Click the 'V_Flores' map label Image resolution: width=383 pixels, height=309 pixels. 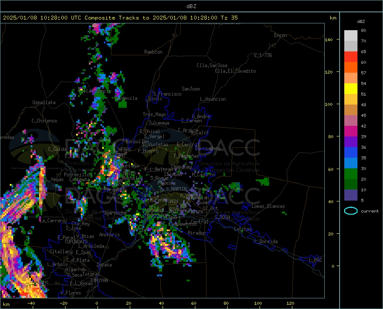pos(71,293)
